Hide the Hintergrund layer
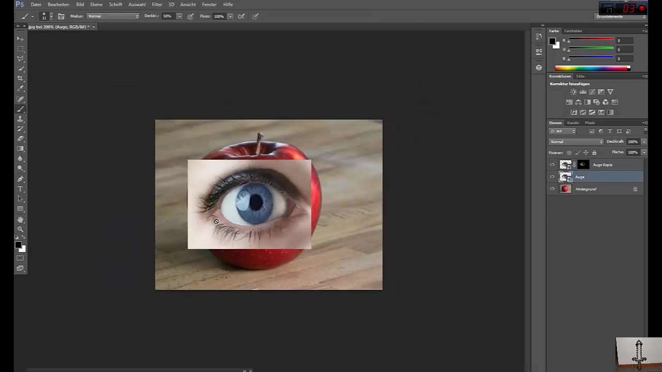This screenshot has height=372, width=662. 552,189
